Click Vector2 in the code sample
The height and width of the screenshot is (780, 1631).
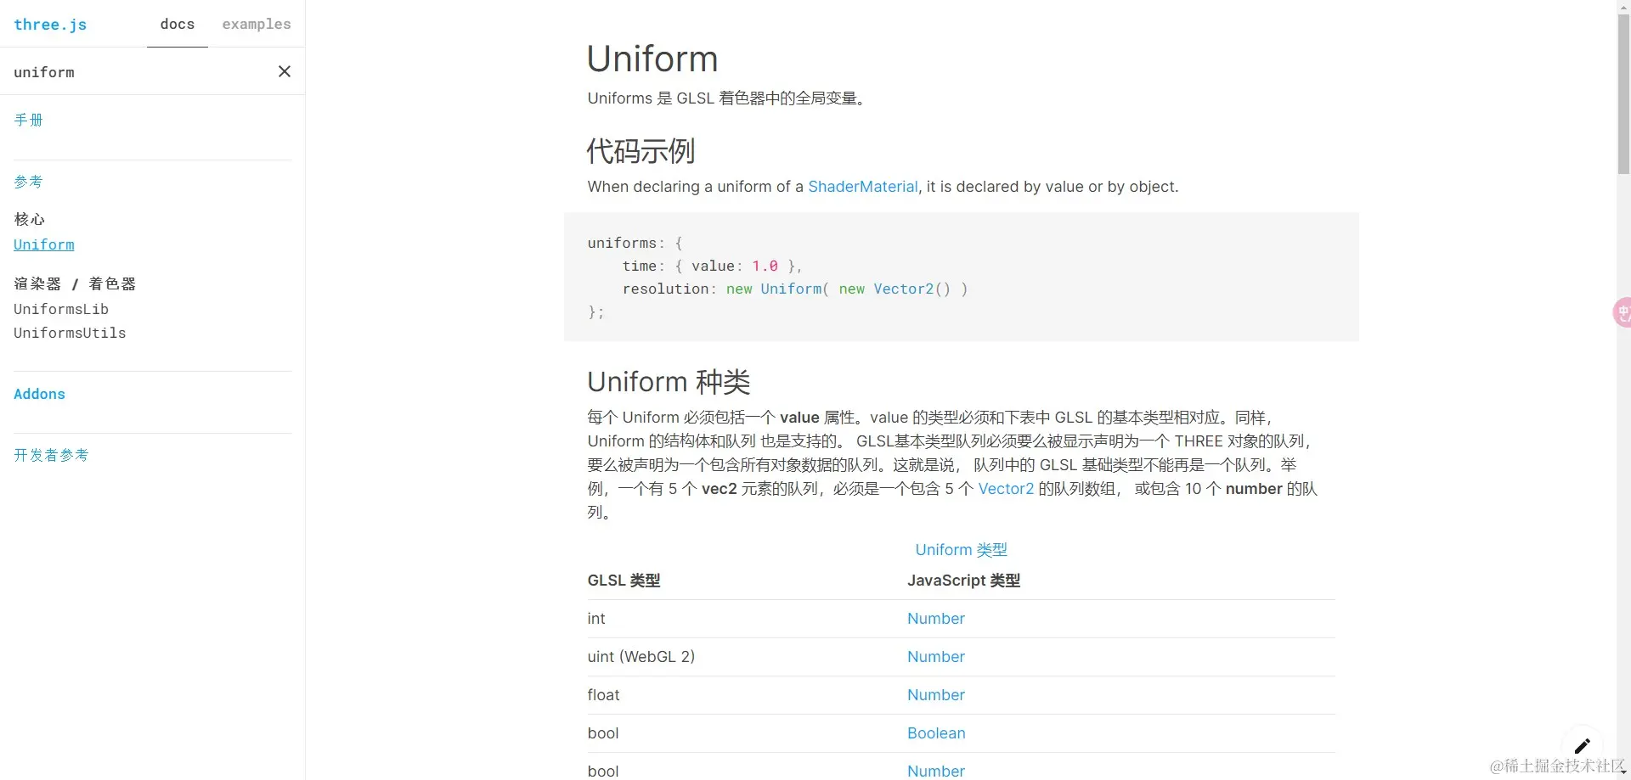click(x=903, y=289)
